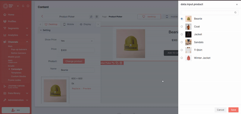Select the desktop preview mode button
241x114 pixels.
149,17
